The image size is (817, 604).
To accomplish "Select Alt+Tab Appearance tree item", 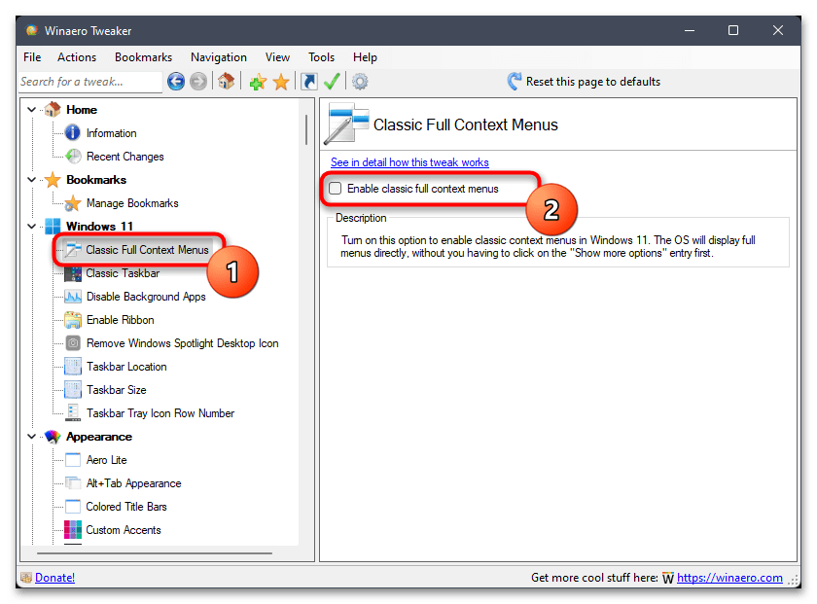I will click(x=133, y=483).
